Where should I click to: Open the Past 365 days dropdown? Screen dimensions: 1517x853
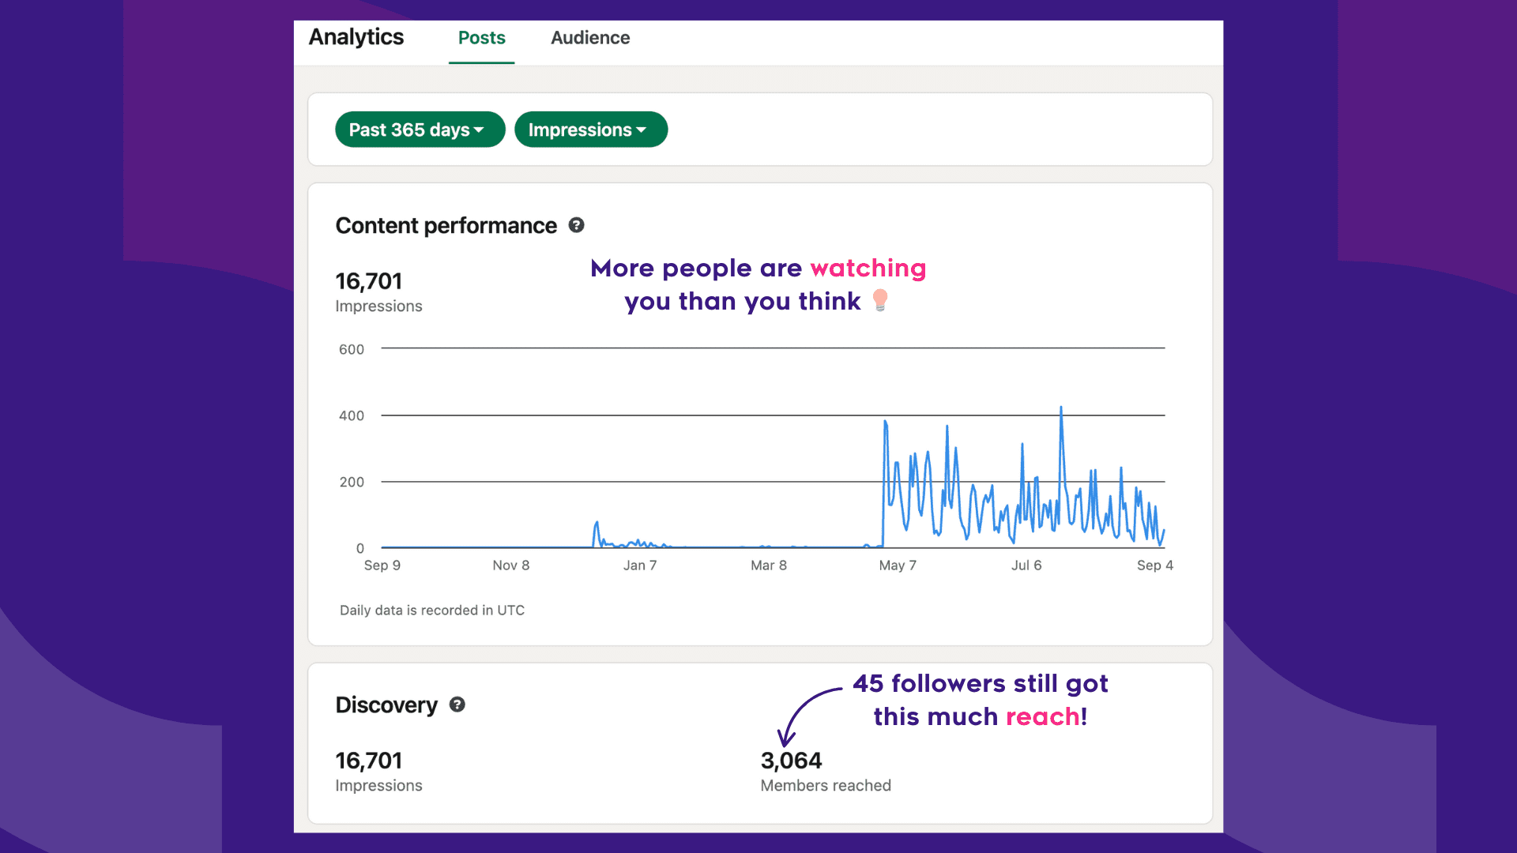(x=420, y=130)
